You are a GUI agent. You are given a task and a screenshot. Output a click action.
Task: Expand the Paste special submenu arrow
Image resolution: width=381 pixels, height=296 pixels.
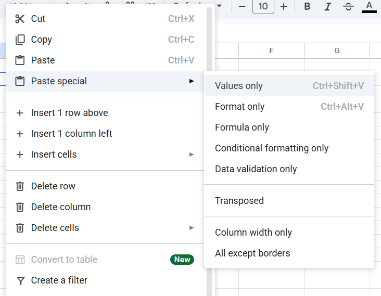192,81
